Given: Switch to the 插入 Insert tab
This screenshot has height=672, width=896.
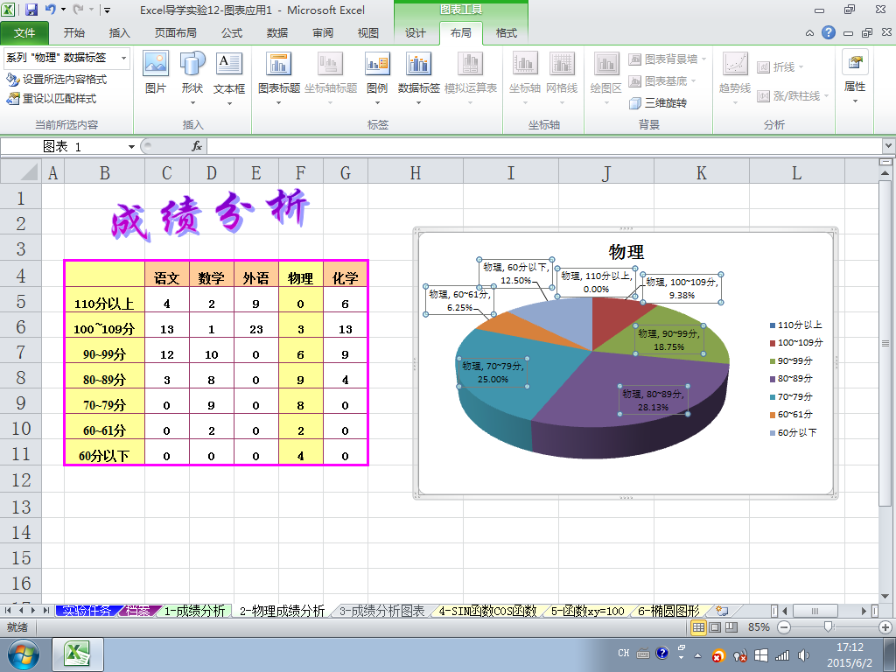Looking at the screenshot, I should click(x=119, y=33).
